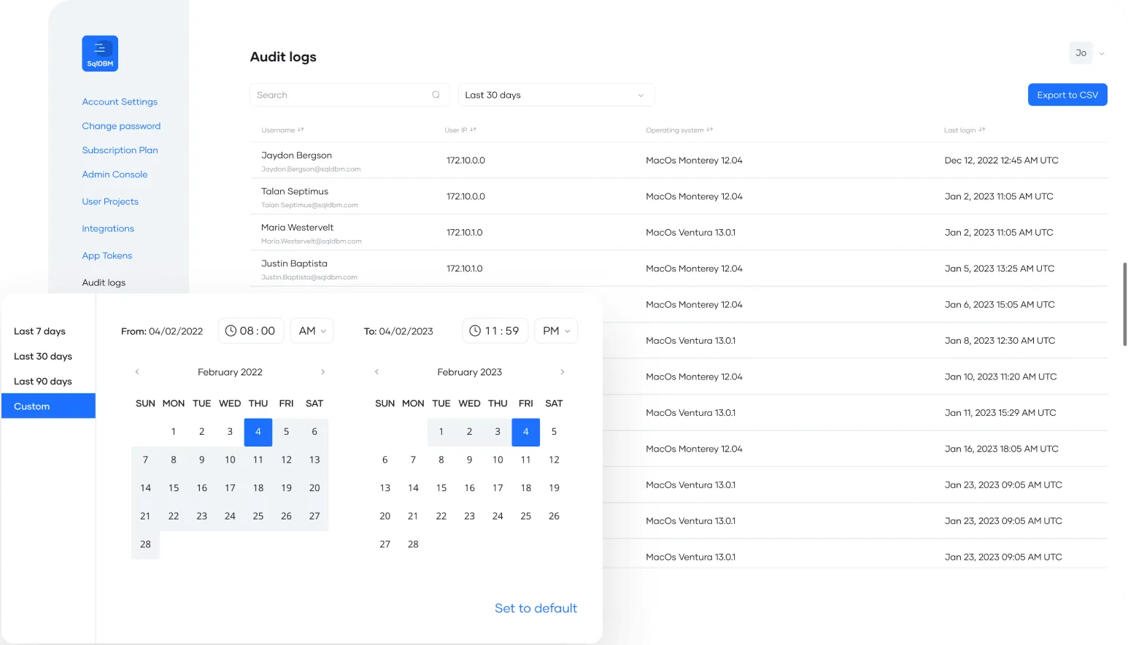This screenshot has height=645, width=1128.
Task: Choose the Last 7 days preset
Action: pos(39,331)
